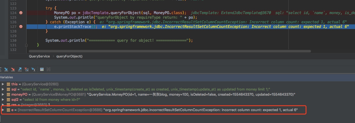Click the Step Out arrow icon
The width and height of the screenshot is (355, 123).
(x=20, y=69)
